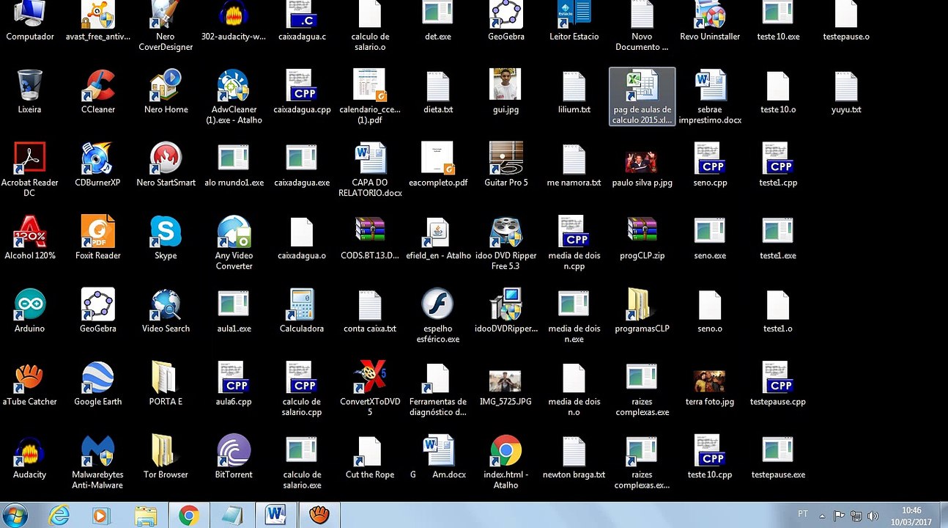The width and height of the screenshot is (948, 528).
Task: Select the dieta.txt text file
Action: 438,92
